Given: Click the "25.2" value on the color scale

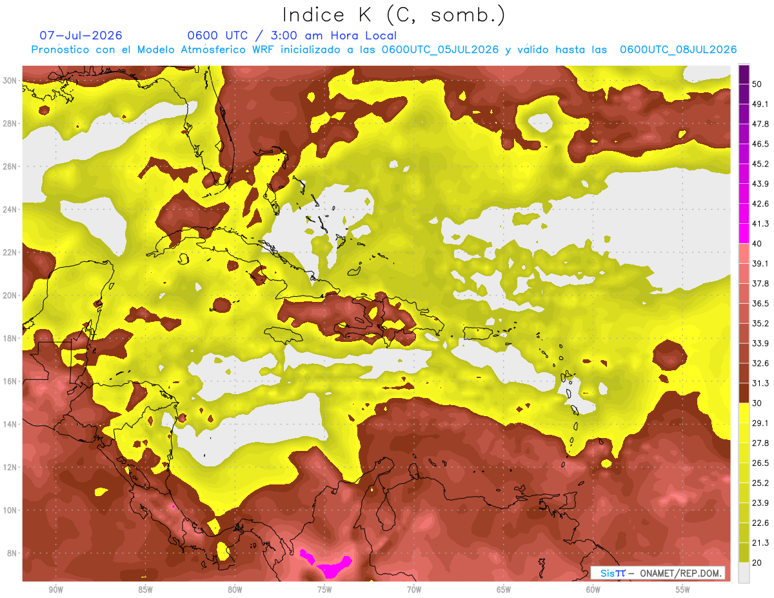Looking at the screenshot, I should tap(760, 483).
